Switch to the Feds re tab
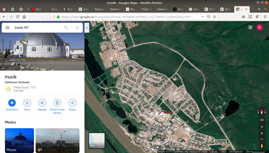This screenshot has width=269, height=153. coord(147,9)
